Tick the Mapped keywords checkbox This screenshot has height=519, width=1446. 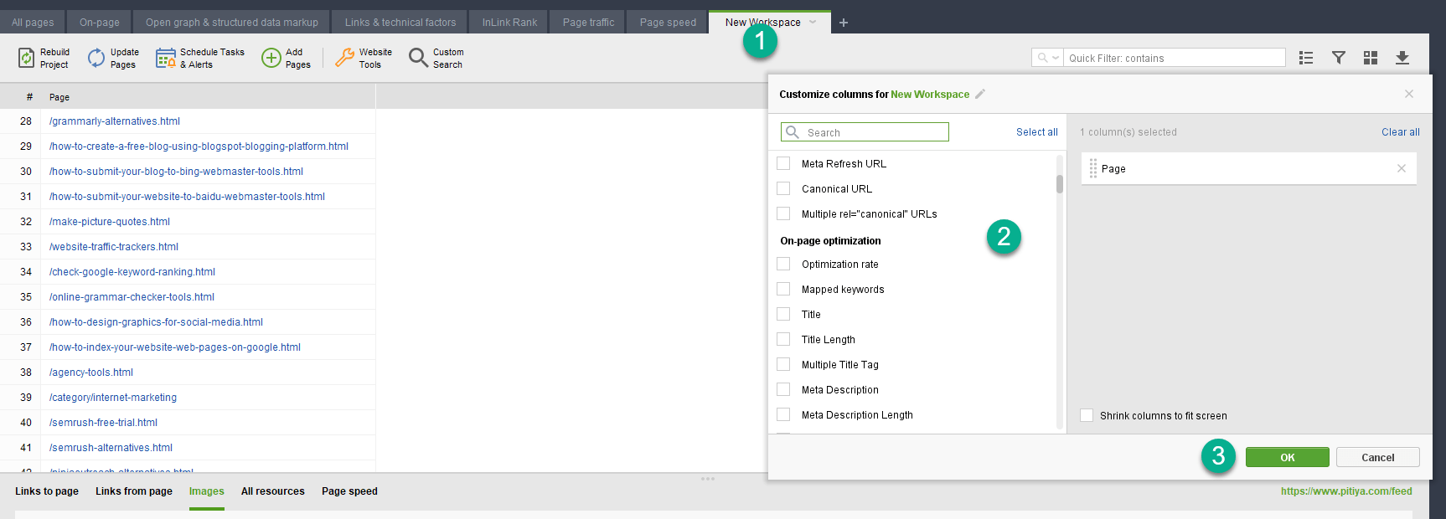point(783,289)
